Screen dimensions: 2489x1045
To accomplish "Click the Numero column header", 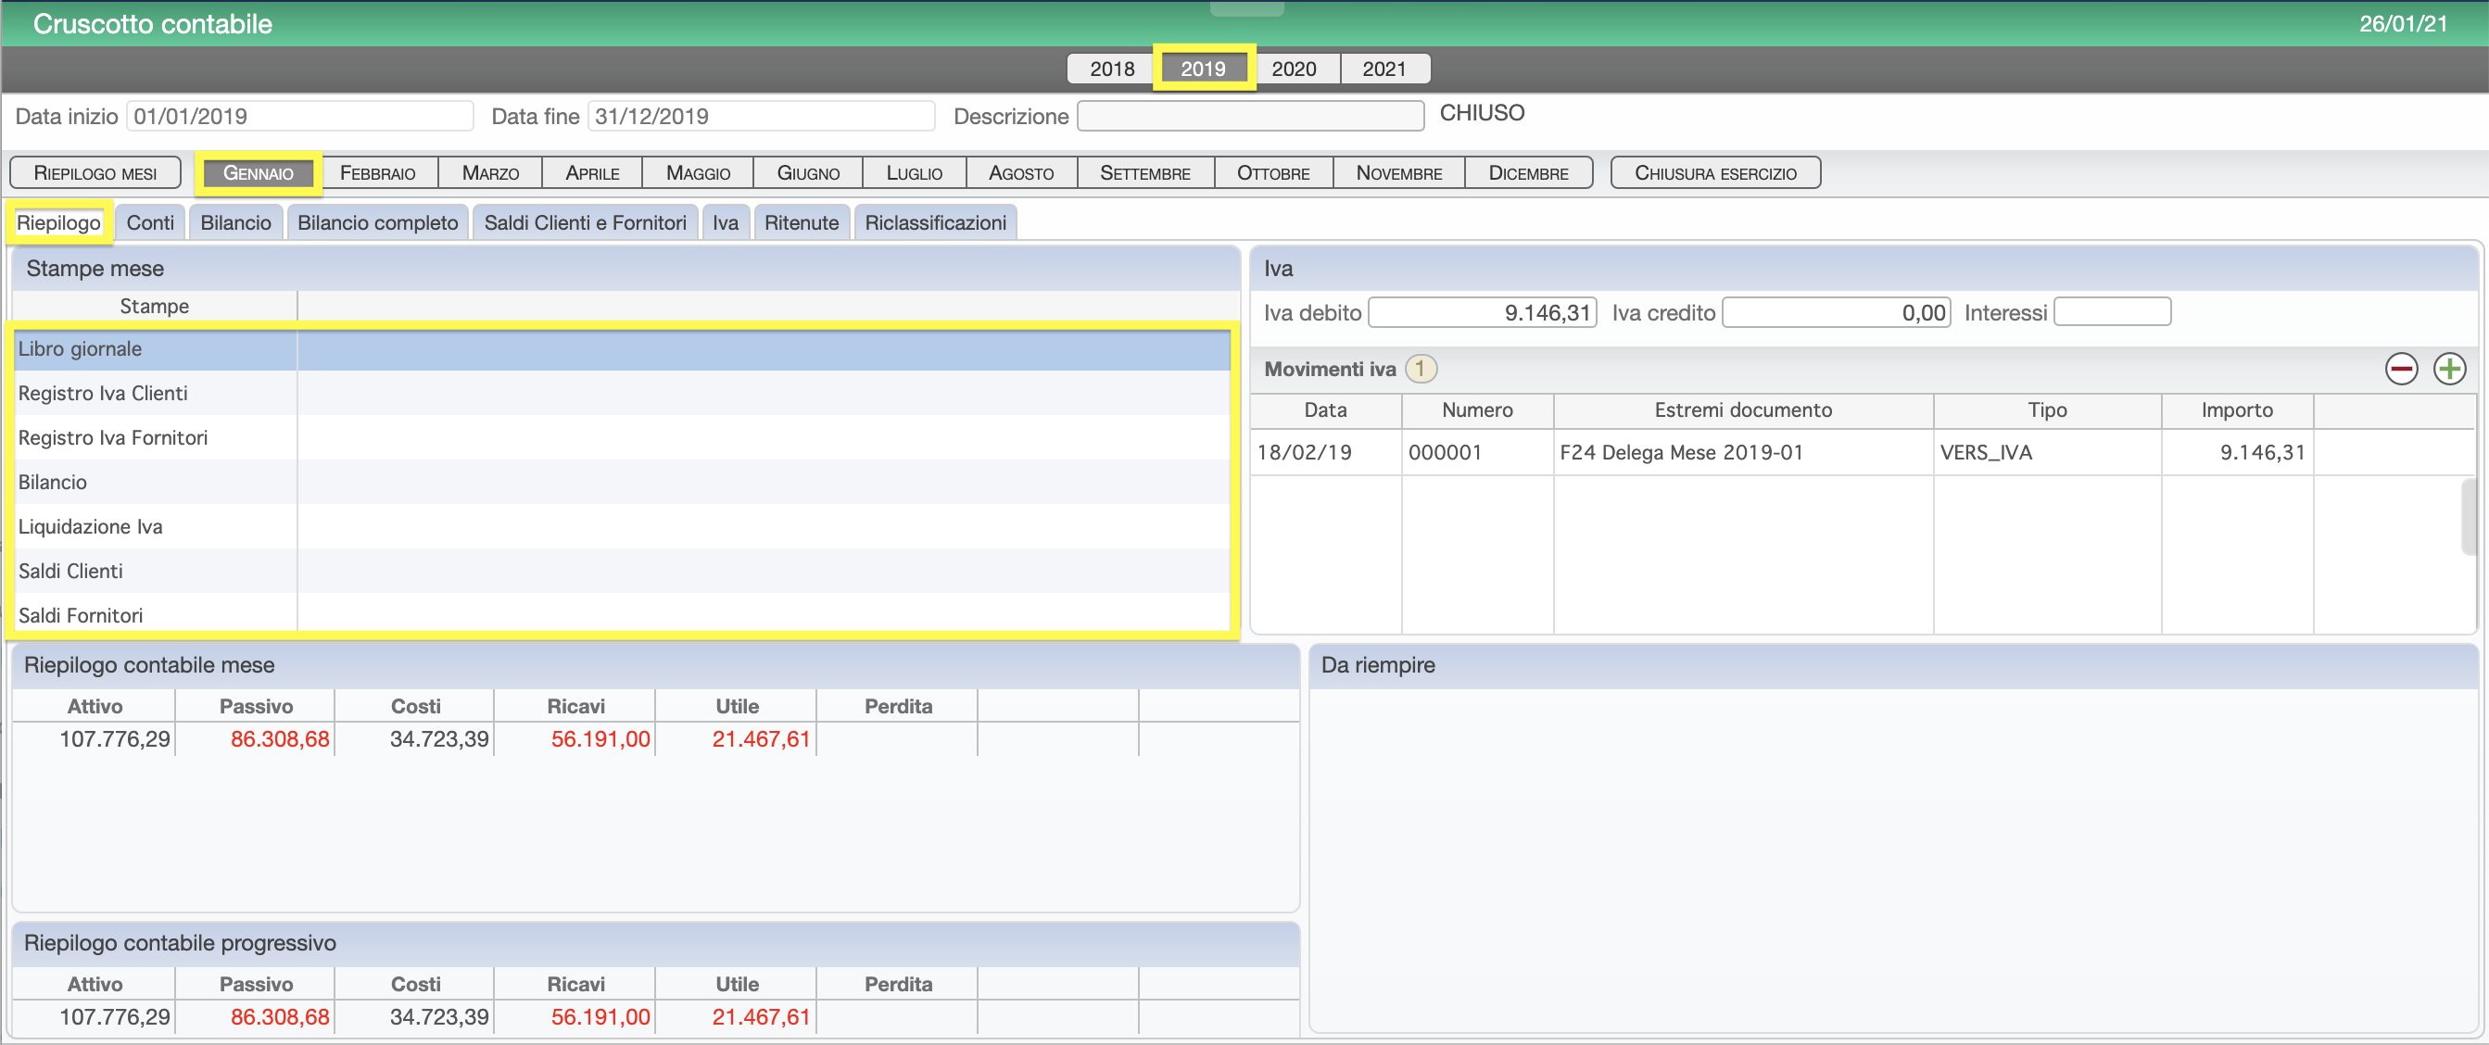I will point(1477,410).
